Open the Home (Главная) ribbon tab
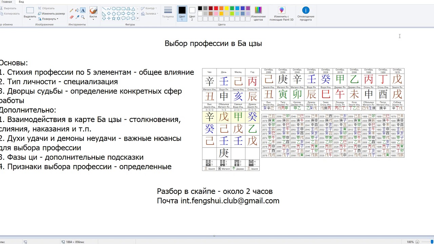The height and width of the screenshot is (244, 434). click(x=7, y=2)
